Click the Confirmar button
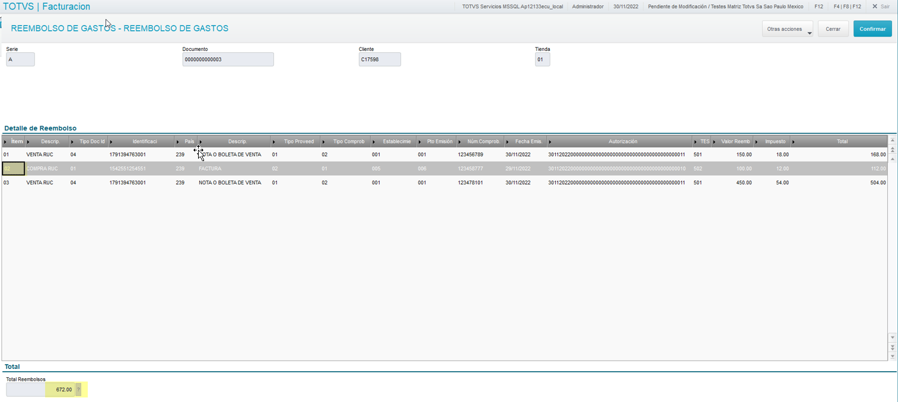Viewport: 898px width, 402px height. [x=872, y=29]
